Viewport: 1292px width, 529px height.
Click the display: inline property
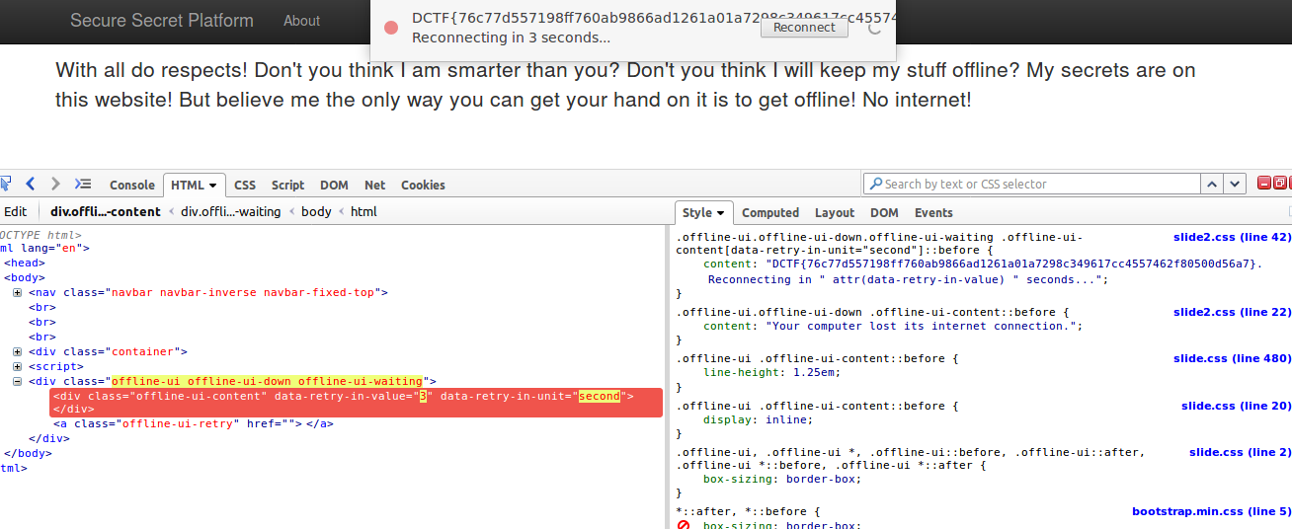pos(759,419)
